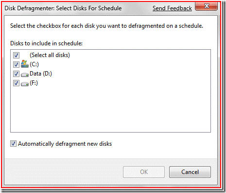
Task: Click the hard drive icon beside (F:)
Action: tap(25, 84)
